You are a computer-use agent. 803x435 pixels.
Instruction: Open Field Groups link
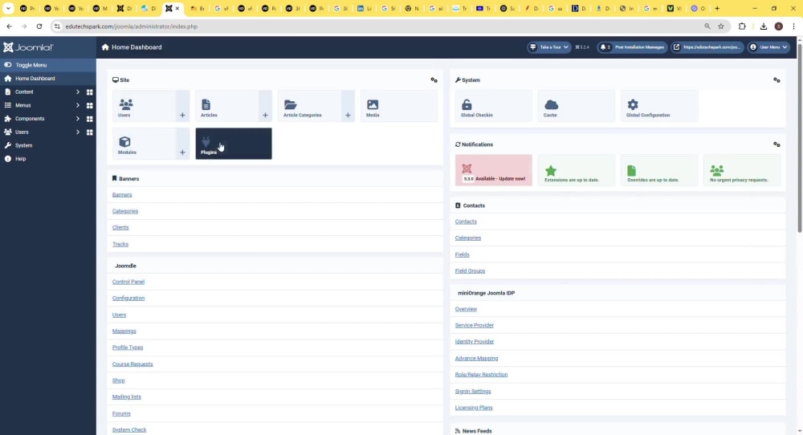coord(470,270)
